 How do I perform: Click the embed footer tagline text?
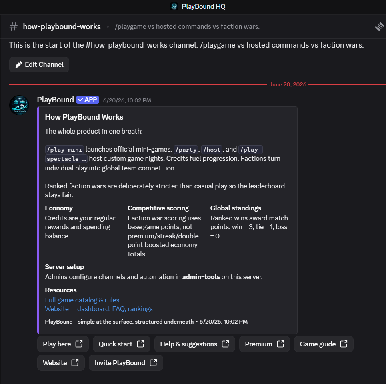(119, 322)
